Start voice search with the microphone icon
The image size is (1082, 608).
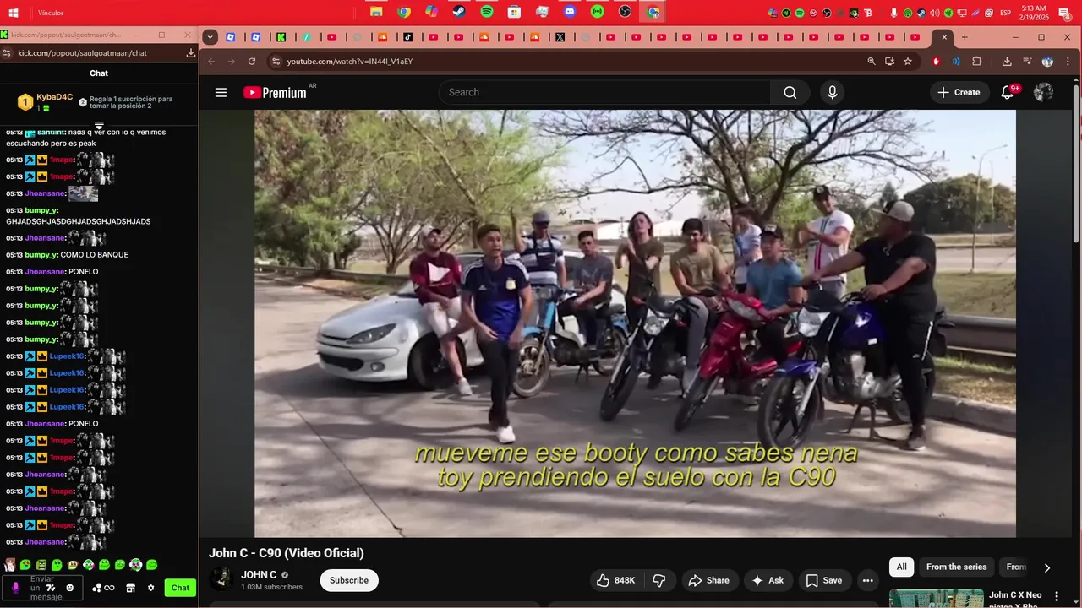[x=833, y=93]
